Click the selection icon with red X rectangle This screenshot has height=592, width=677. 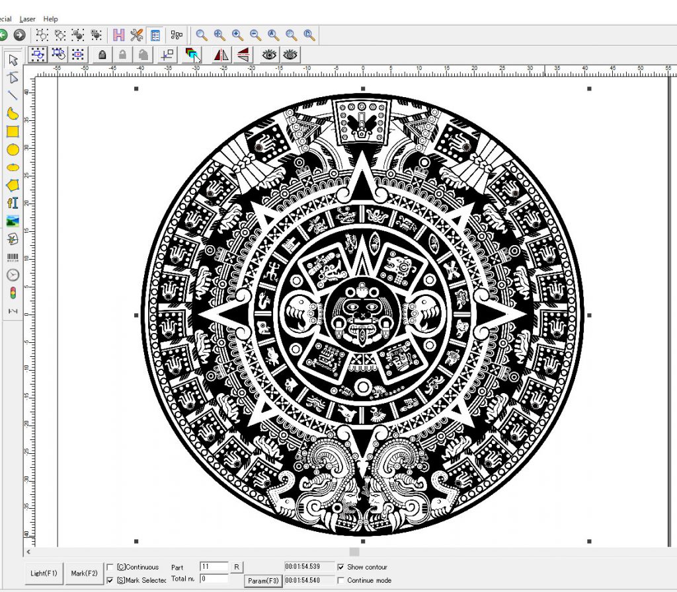[x=78, y=55]
